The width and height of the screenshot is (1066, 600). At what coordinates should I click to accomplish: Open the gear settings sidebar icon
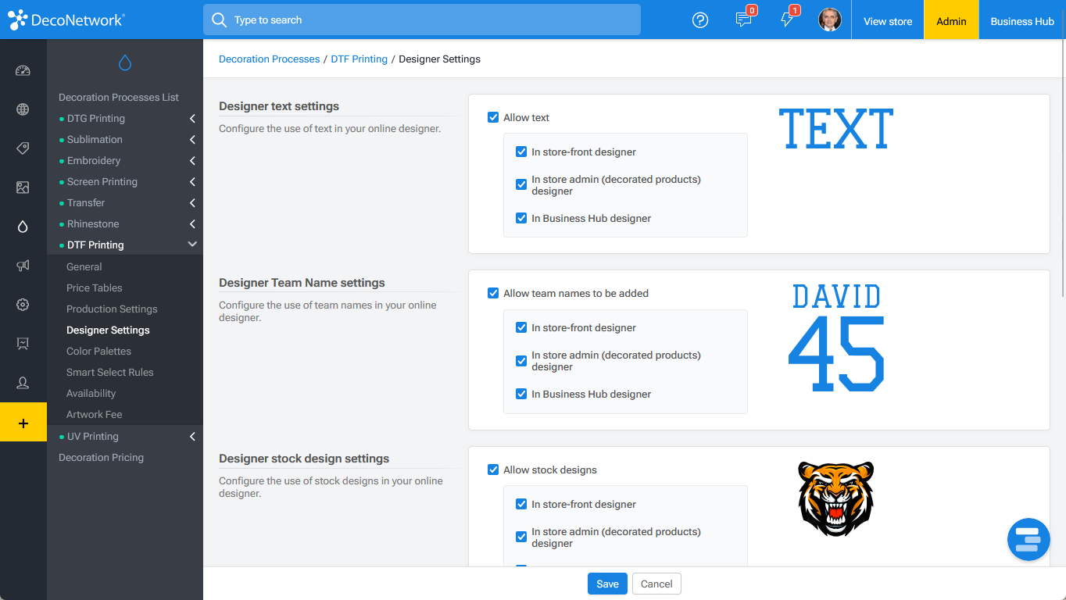[x=23, y=305]
